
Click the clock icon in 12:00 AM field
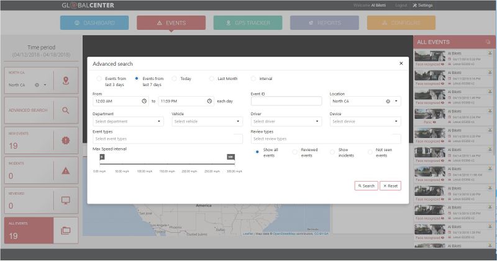pyautogui.click(x=144, y=100)
